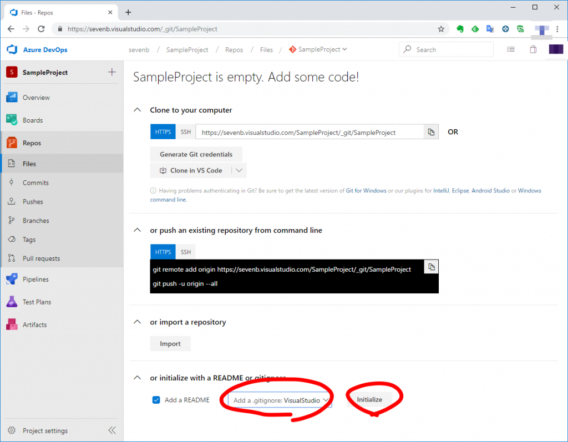Screen dimensions: 568x442
Task: Open the Files - Repos browser tab
Action: (62, 13)
